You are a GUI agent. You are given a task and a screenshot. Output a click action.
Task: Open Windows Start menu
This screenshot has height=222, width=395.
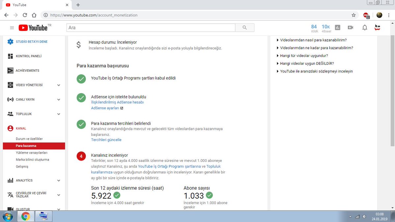(8, 216)
